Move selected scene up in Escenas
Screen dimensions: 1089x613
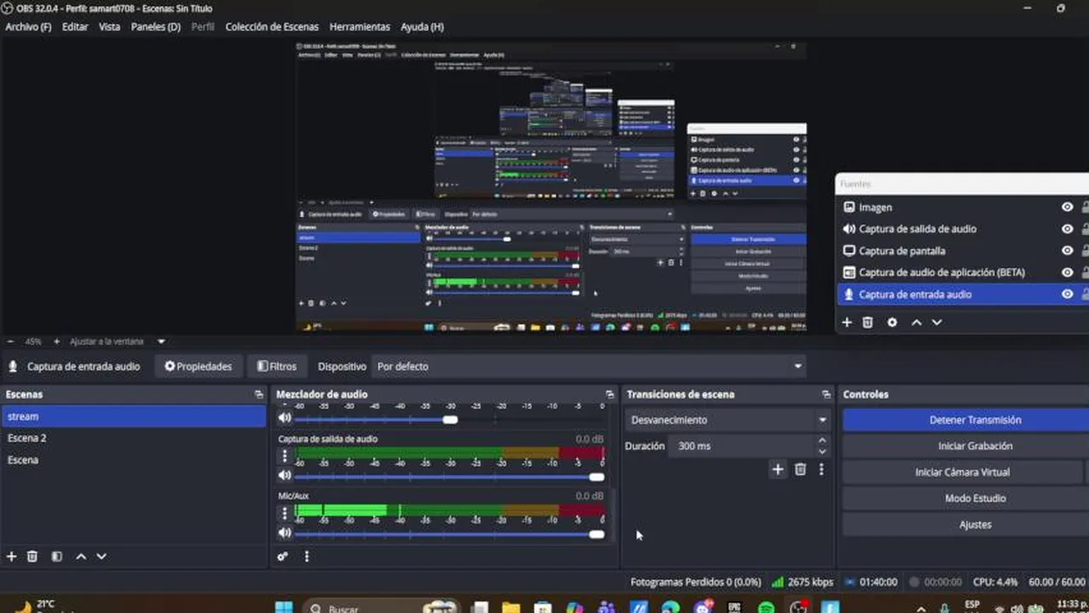pos(81,556)
